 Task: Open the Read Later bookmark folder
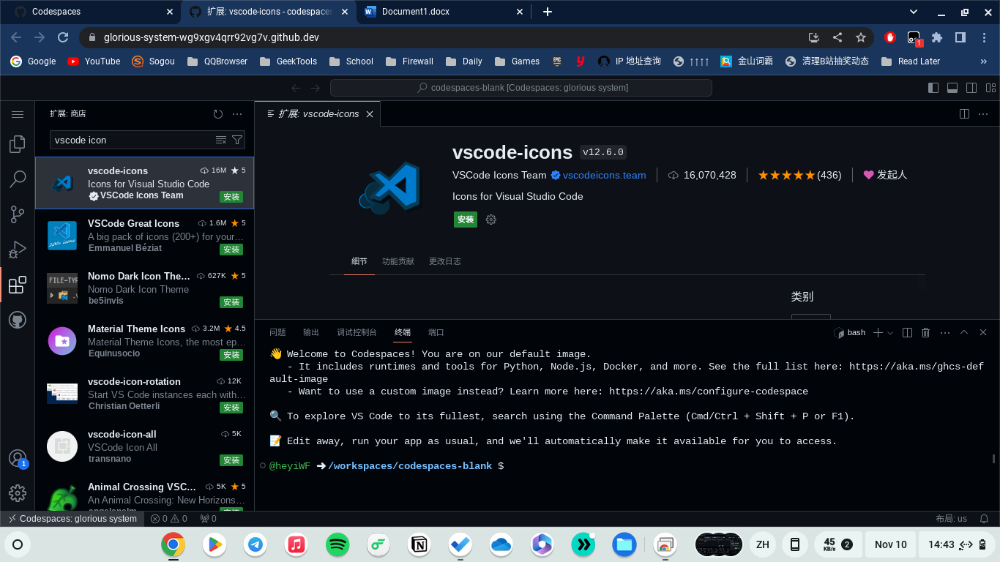911,61
